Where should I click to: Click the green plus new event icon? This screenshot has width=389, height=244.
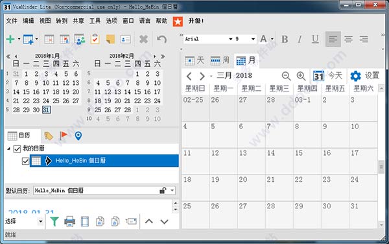10,39
